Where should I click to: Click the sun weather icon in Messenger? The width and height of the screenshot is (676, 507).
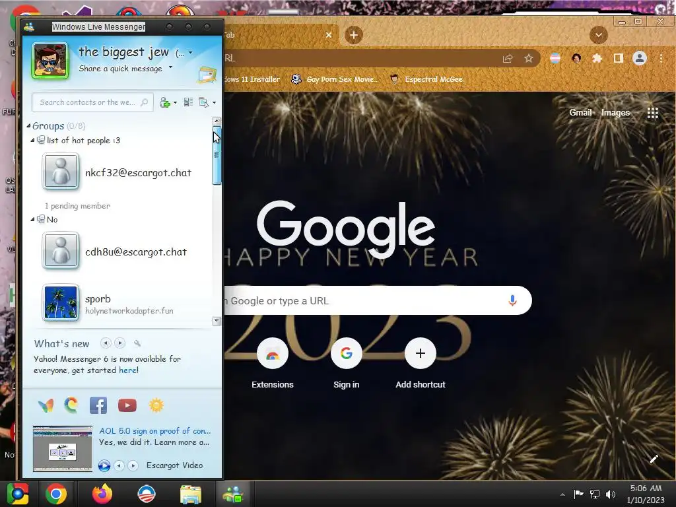pyautogui.click(x=156, y=405)
